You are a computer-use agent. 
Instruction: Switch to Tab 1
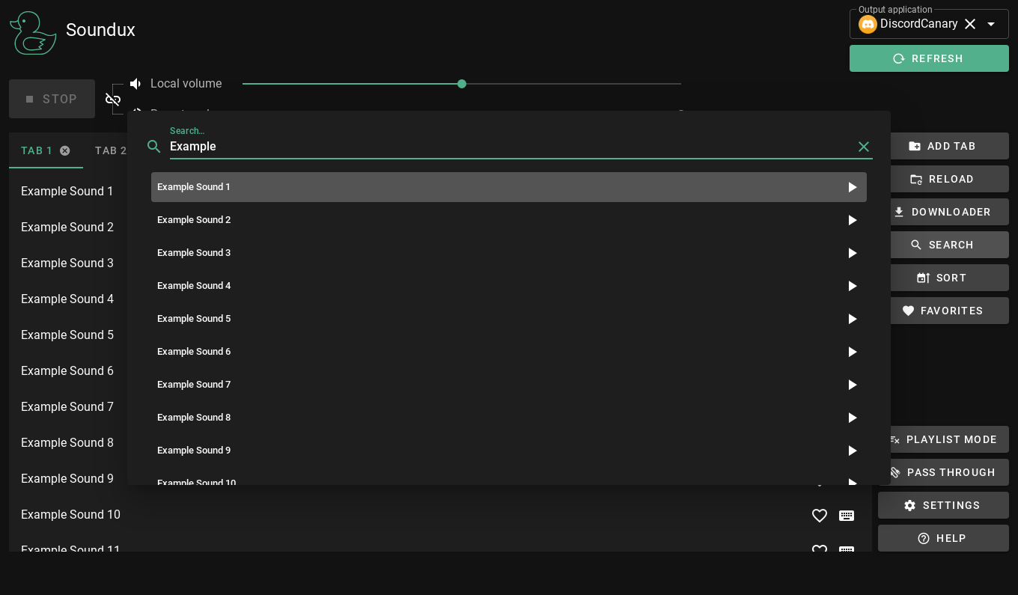pos(37,150)
